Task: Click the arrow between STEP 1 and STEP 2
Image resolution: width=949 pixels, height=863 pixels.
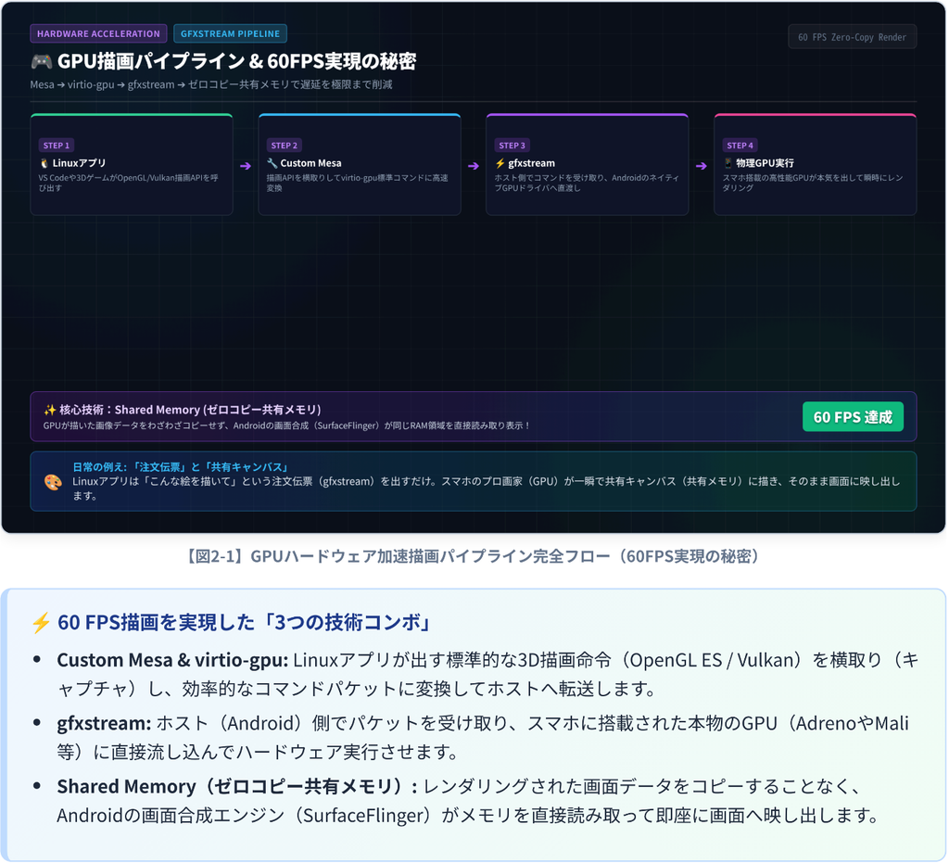Action: [x=245, y=166]
